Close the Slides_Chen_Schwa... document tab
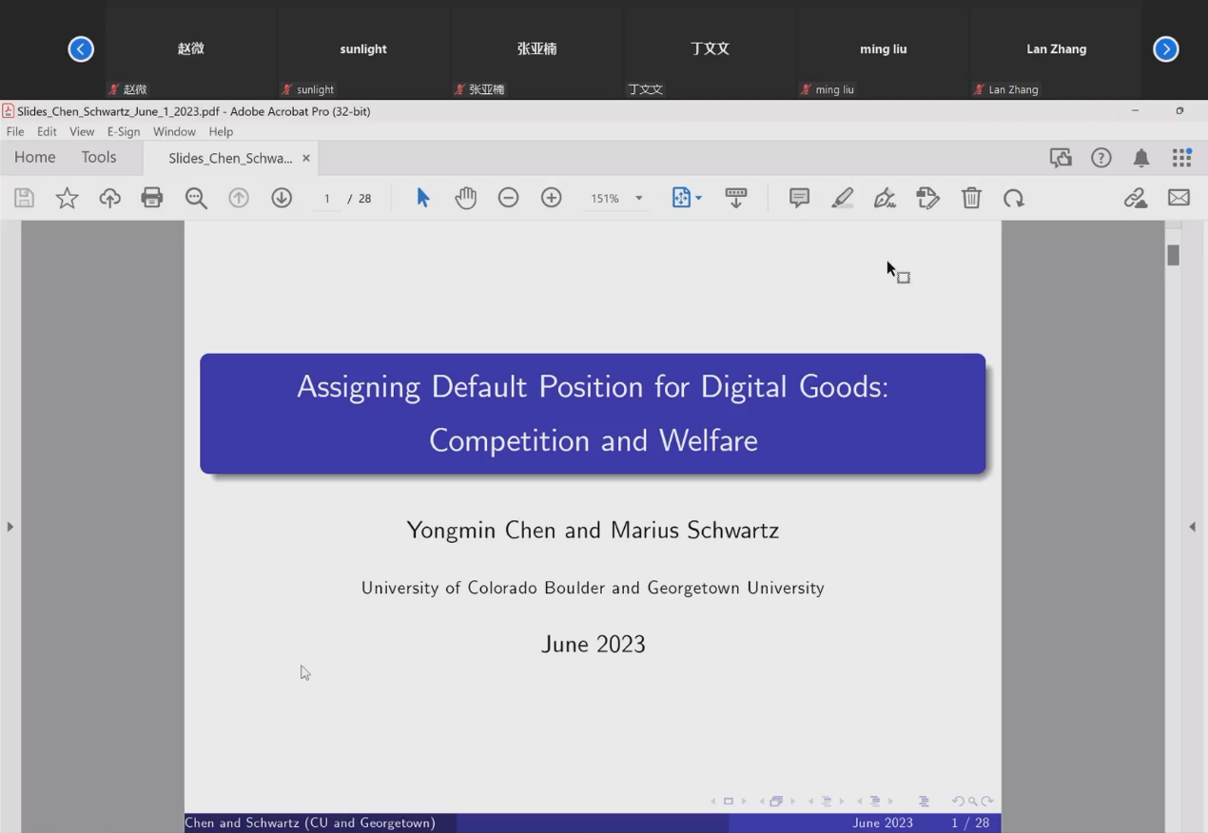The image size is (1208, 833). pyautogui.click(x=306, y=158)
